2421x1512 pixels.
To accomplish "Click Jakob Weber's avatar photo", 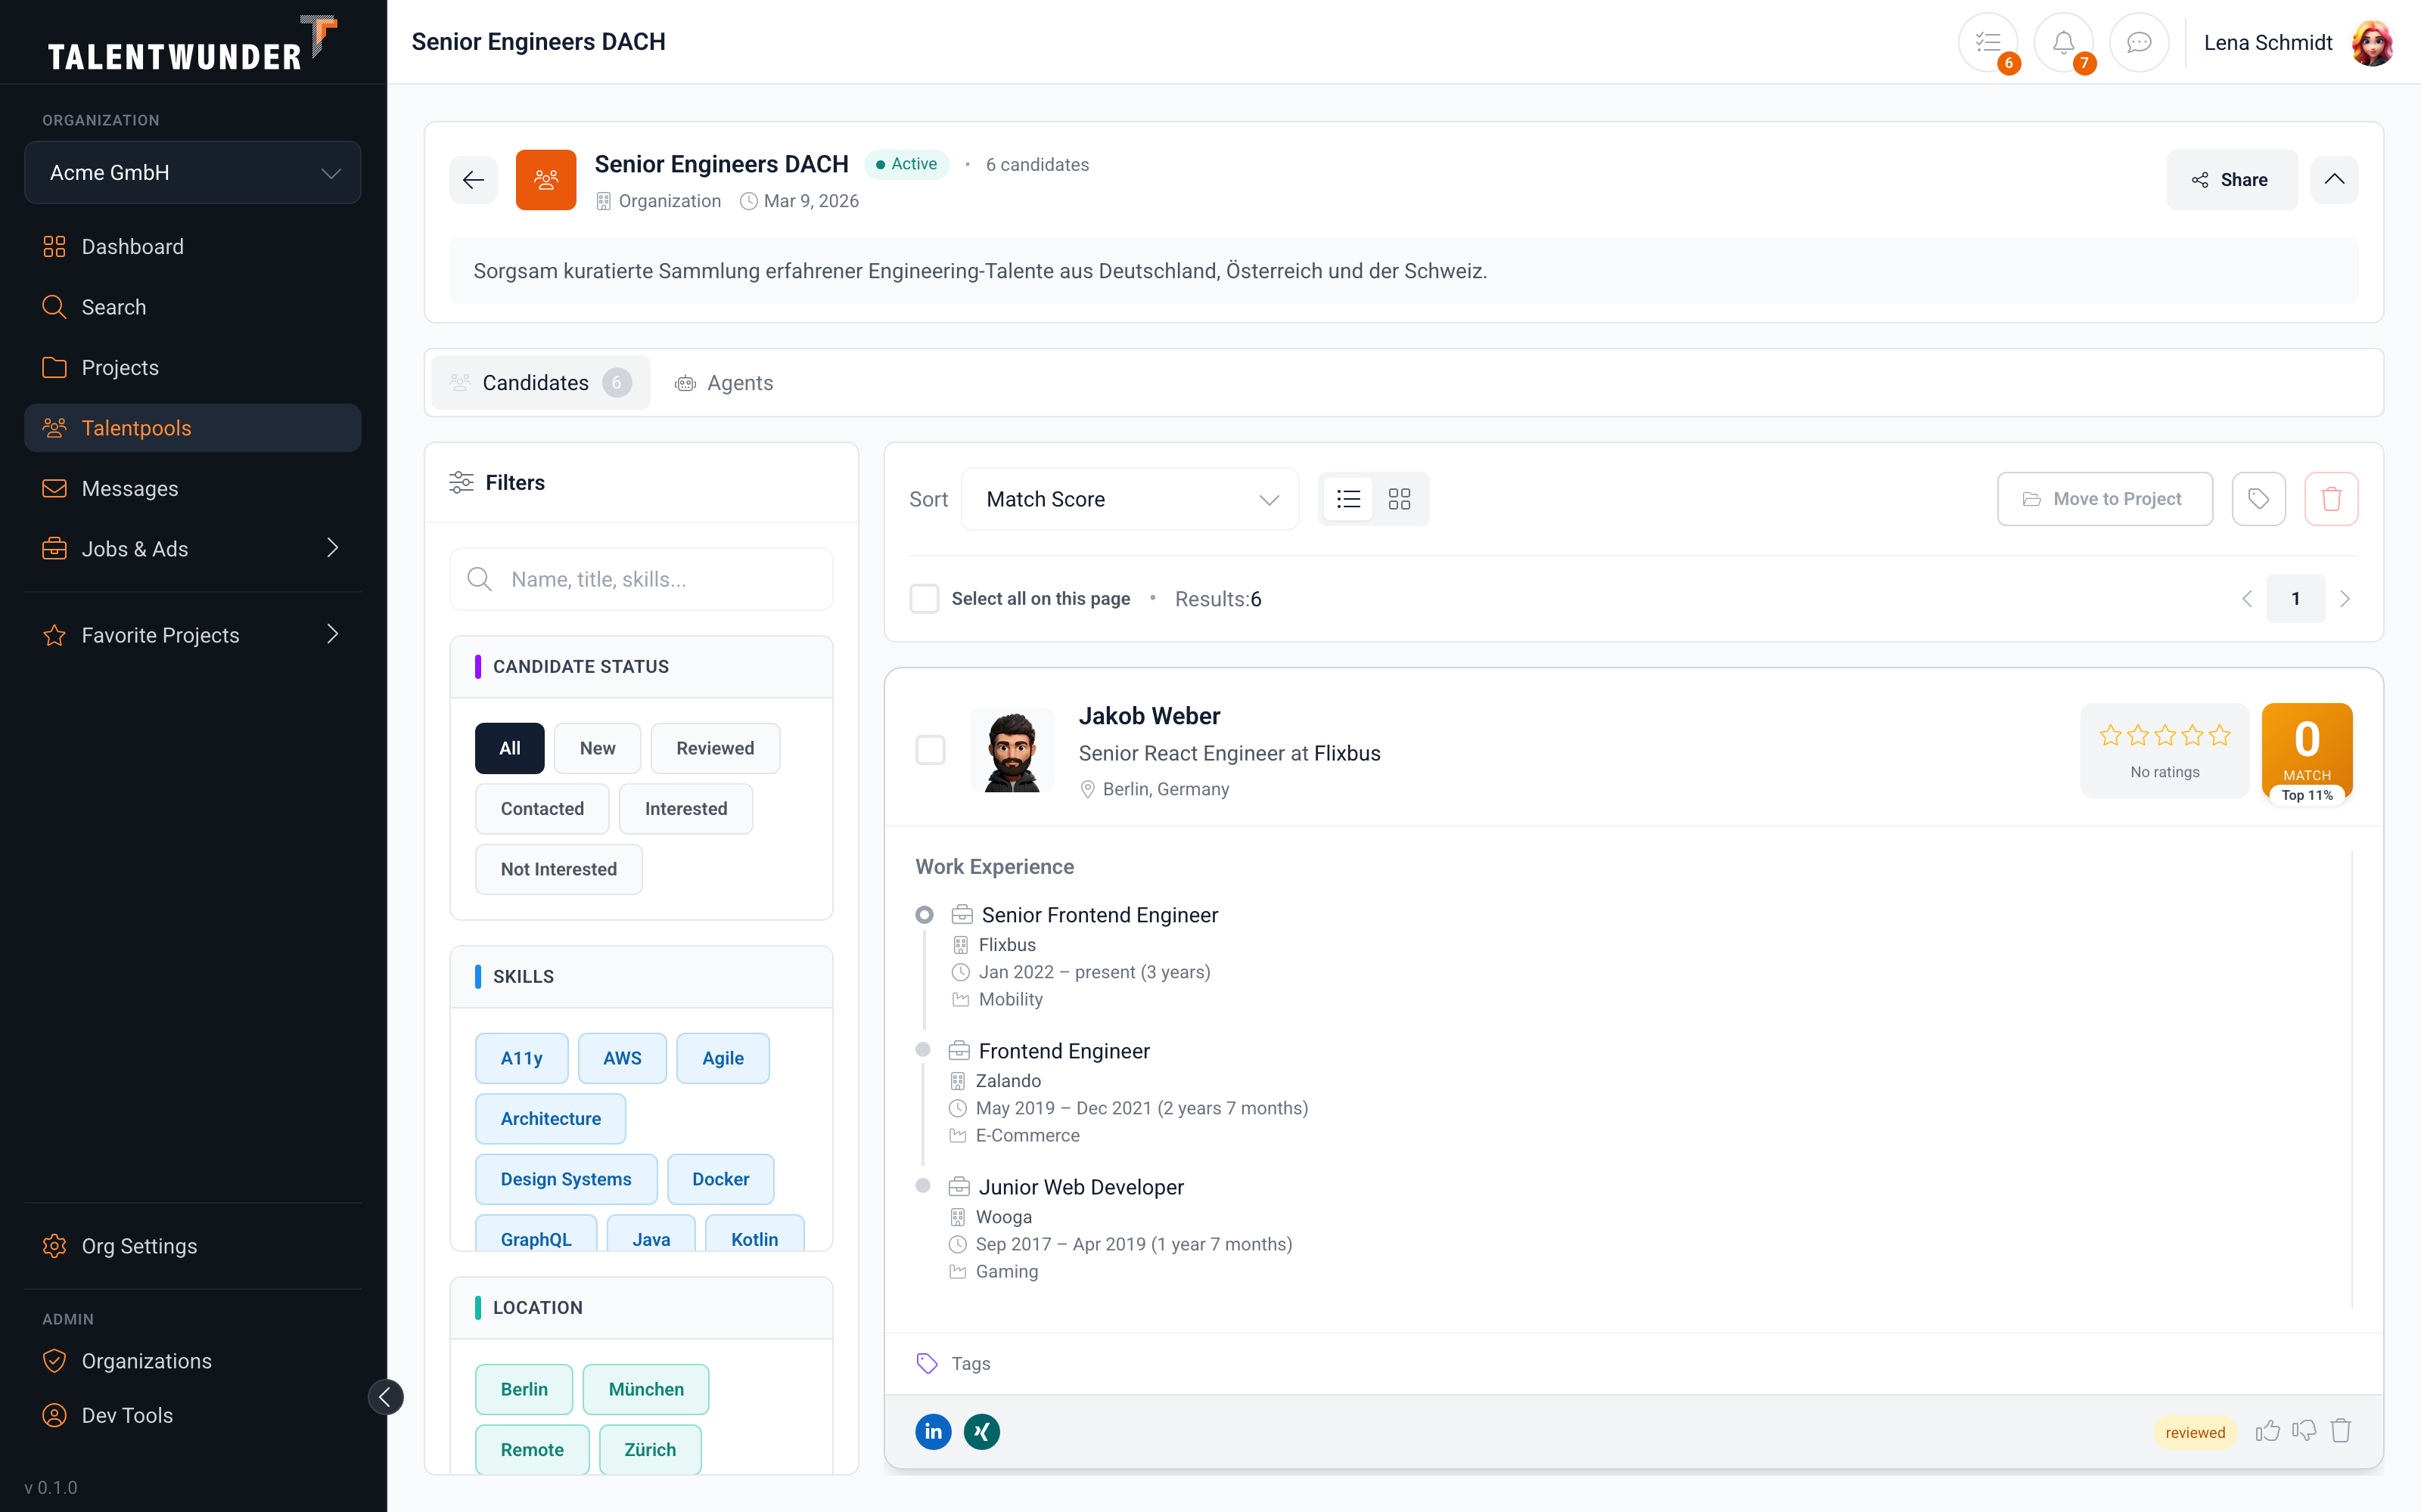I will pos(1012,750).
